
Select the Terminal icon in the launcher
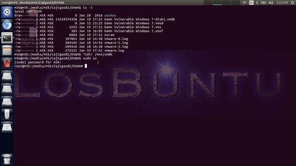click(x=7, y=38)
